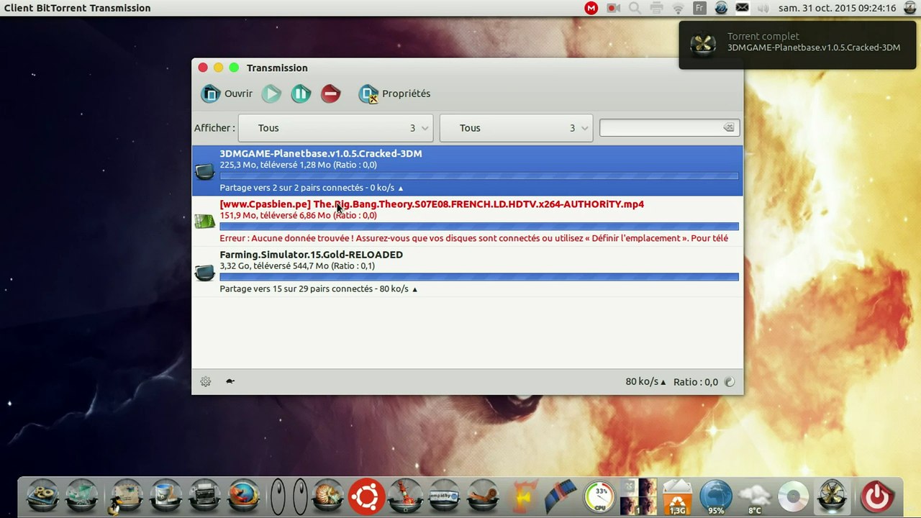This screenshot has width=921, height=518.
Task: Open the session menu icon at top-right corner
Action: click(x=909, y=8)
